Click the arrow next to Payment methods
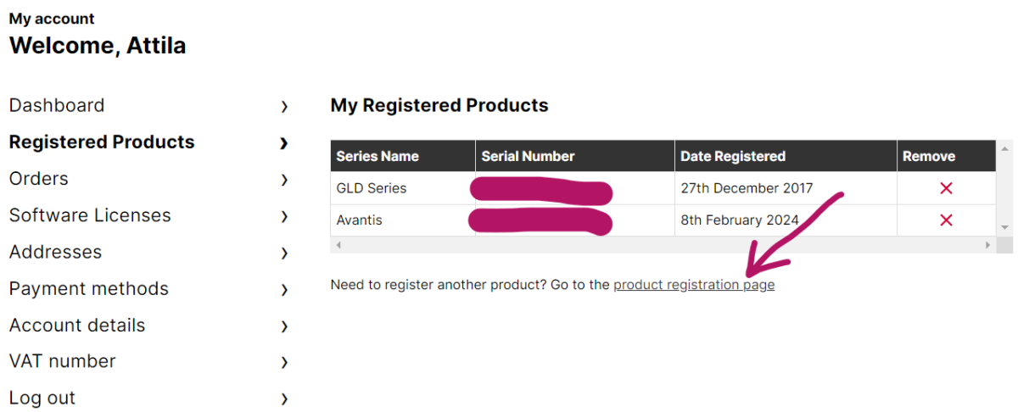 [284, 290]
